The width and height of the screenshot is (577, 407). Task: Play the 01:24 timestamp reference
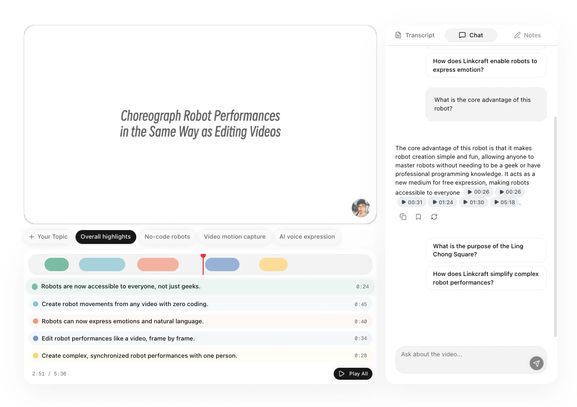click(442, 202)
